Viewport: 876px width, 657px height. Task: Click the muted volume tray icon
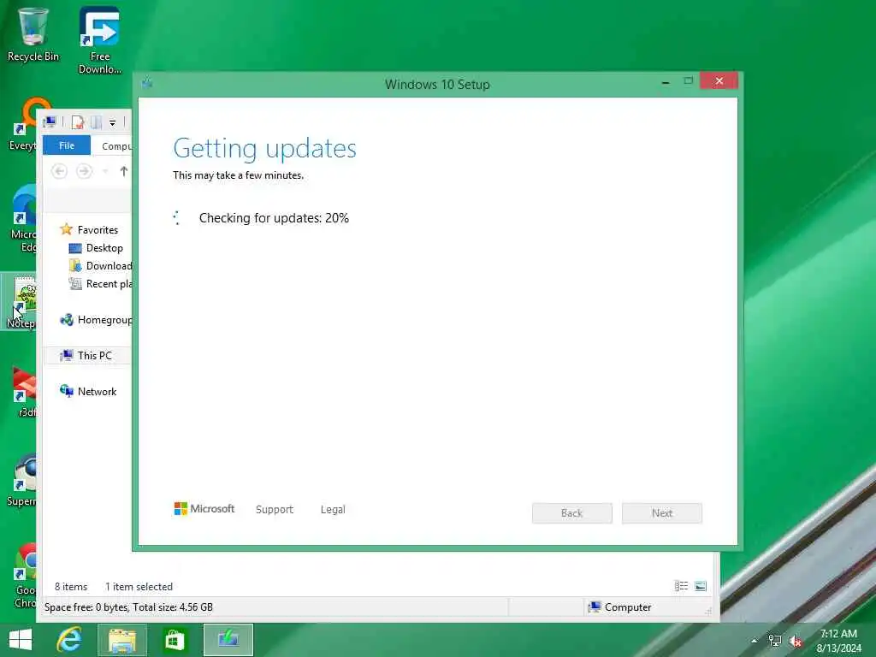tap(796, 641)
